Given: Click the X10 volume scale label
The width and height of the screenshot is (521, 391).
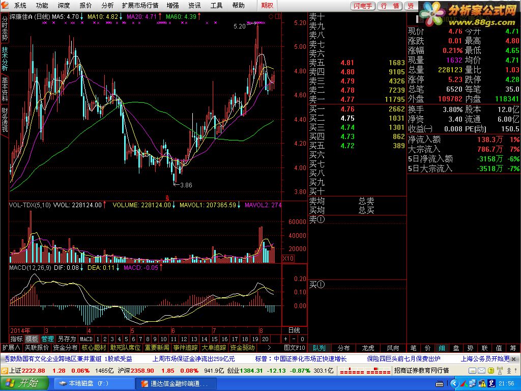Looking at the screenshot, I should [288, 258].
